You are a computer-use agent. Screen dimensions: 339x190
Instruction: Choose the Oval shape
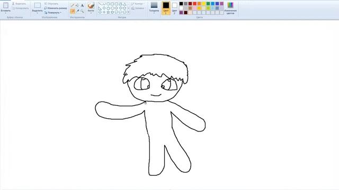pos(108,4)
